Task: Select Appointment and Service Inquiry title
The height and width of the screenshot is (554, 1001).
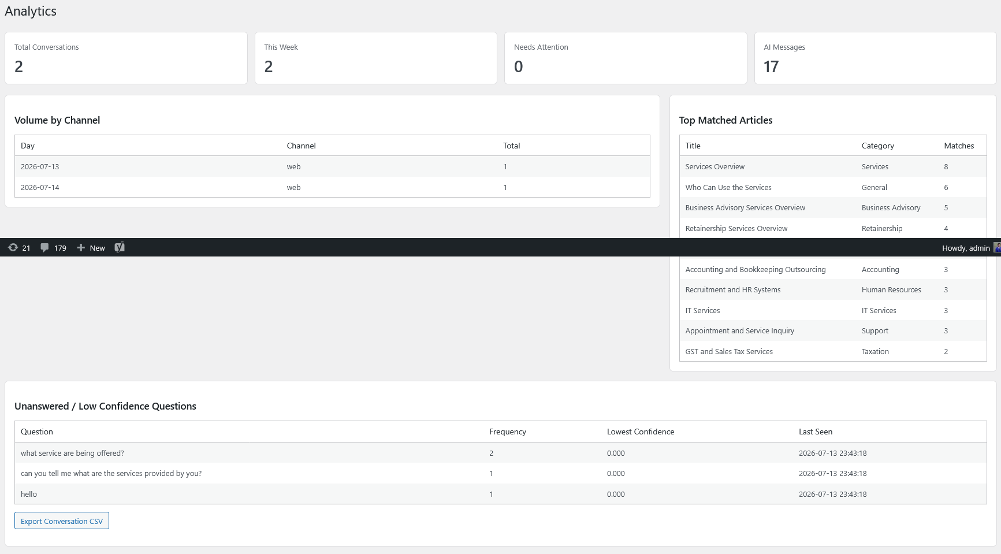Action: [739, 330]
